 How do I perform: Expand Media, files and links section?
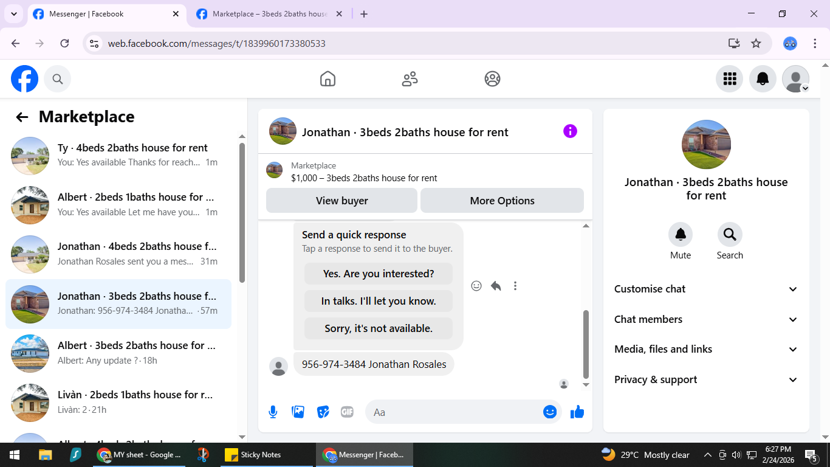coord(706,350)
